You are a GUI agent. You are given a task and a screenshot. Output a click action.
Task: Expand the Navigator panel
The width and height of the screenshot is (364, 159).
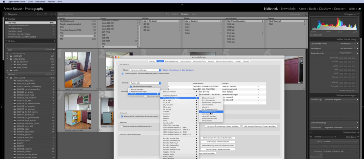tap(6, 14)
